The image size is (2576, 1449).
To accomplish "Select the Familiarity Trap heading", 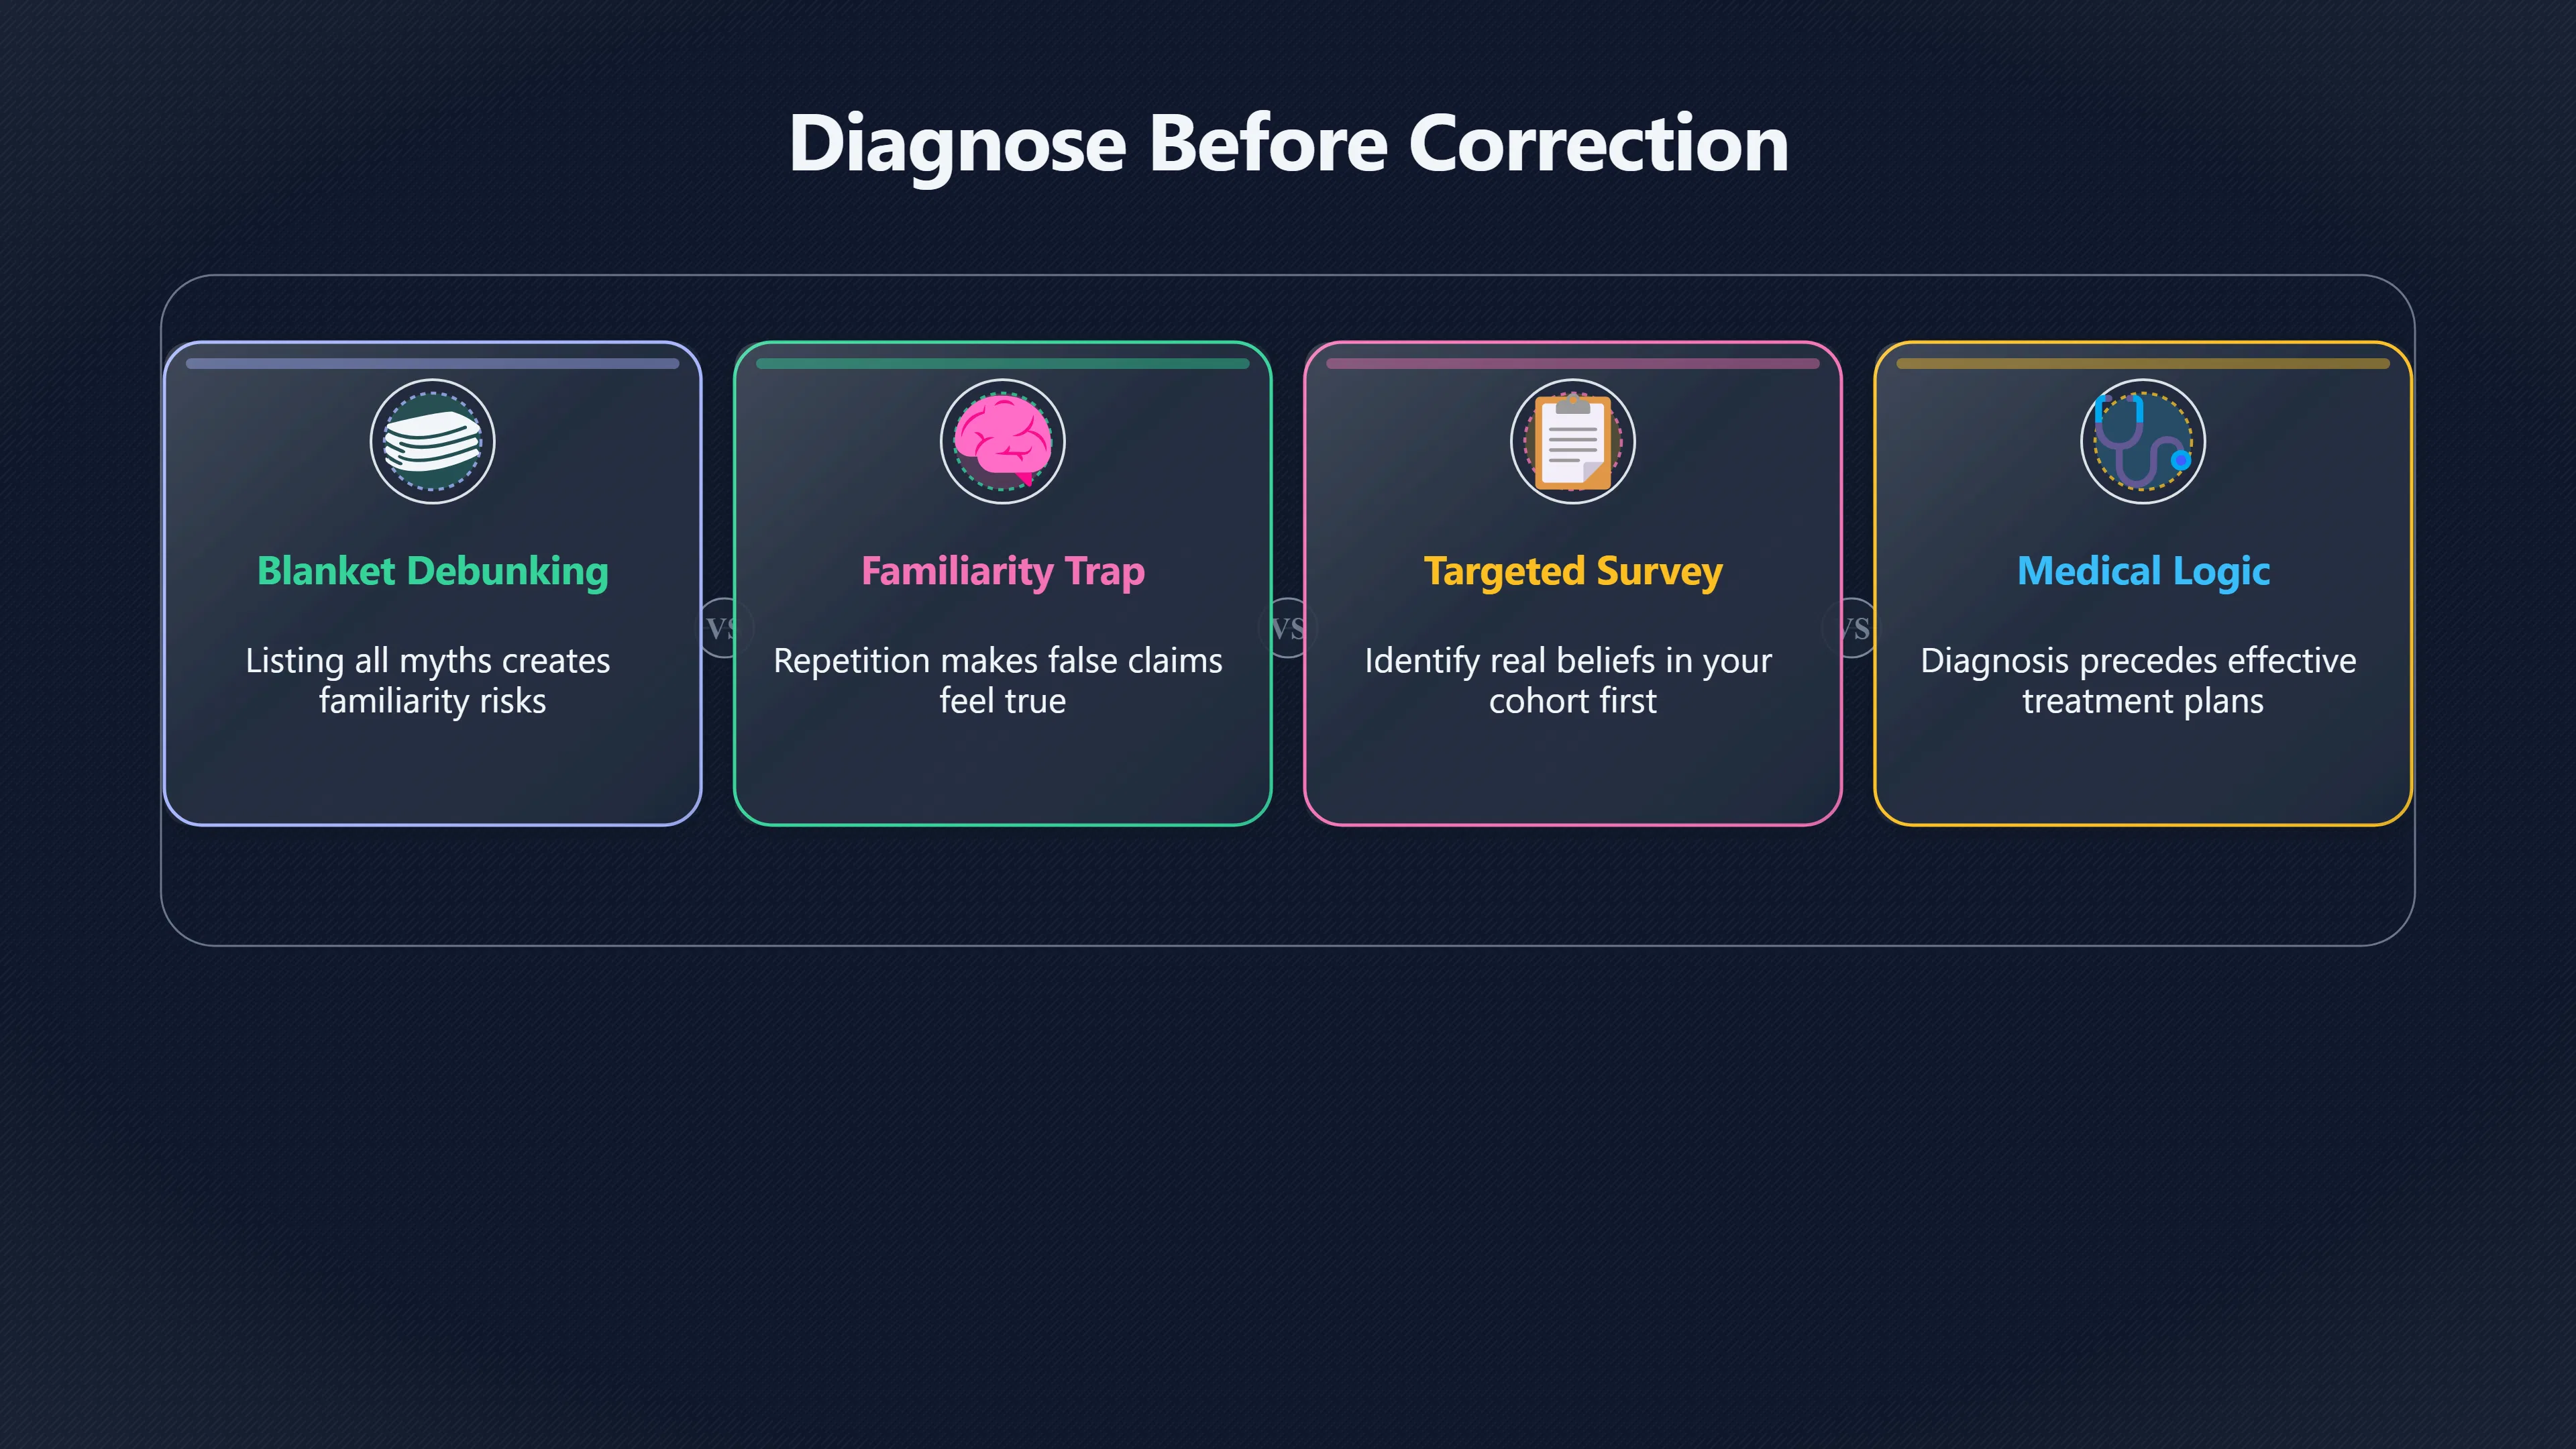I will coord(1002,571).
